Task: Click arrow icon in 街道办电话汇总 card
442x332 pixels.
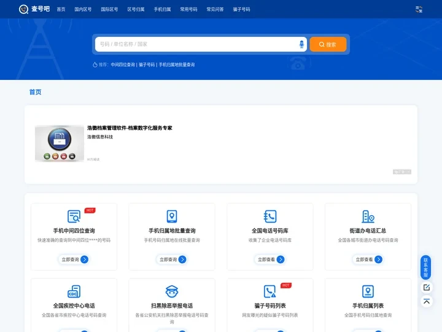Action: point(379,259)
